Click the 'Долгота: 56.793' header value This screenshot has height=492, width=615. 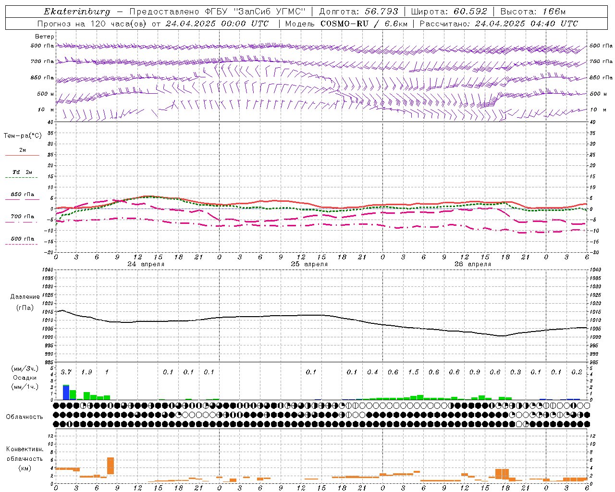click(x=358, y=12)
